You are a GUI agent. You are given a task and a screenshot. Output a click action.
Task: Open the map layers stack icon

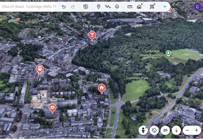click(117, 7)
